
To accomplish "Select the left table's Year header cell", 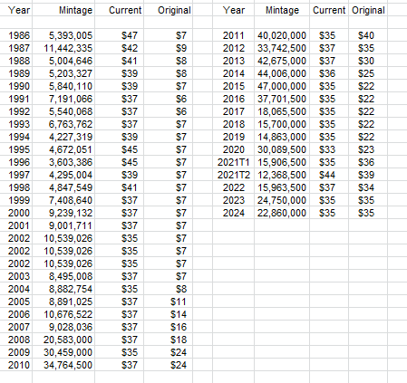I will coord(16,10).
